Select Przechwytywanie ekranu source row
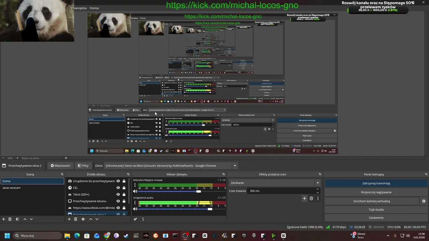The height and width of the screenshot is (241, 429). tap(97, 201)
